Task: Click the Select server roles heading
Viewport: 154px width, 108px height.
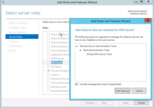Action: pyautogui.click(x=23, y=13)
